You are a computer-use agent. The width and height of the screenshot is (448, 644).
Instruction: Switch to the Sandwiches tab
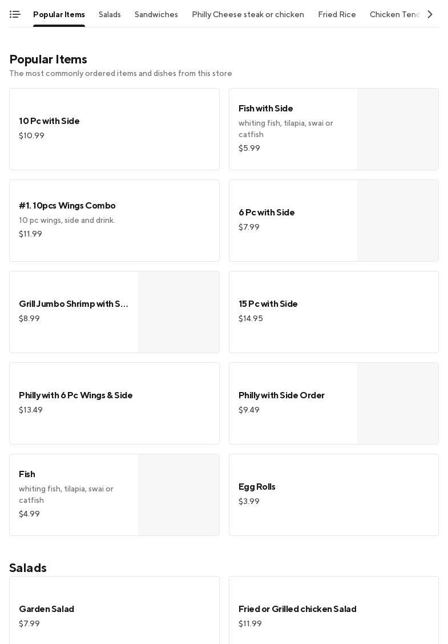pyautogui.click(x=156, y=14)
